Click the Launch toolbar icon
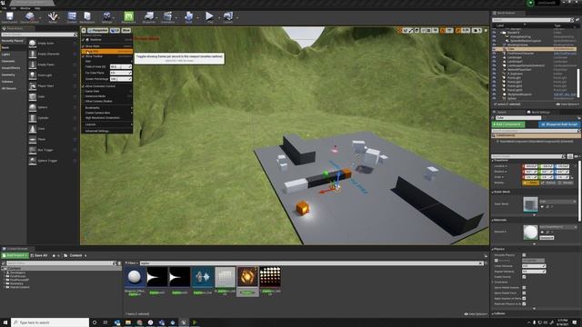The width and height of the screenshot is (582, 327). (x=228, y=16)
